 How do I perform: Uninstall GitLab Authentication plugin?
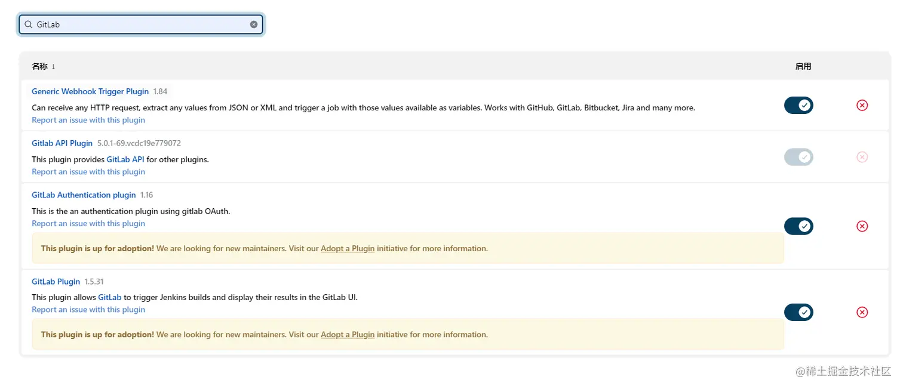(862, 227)
